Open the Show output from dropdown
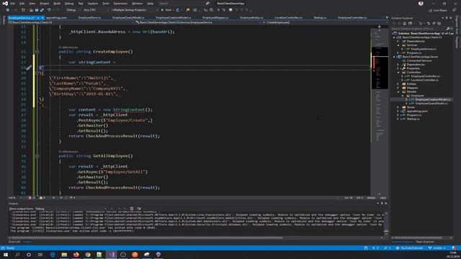The width and height of the screenshot is (461, 259). click(71, 209)
